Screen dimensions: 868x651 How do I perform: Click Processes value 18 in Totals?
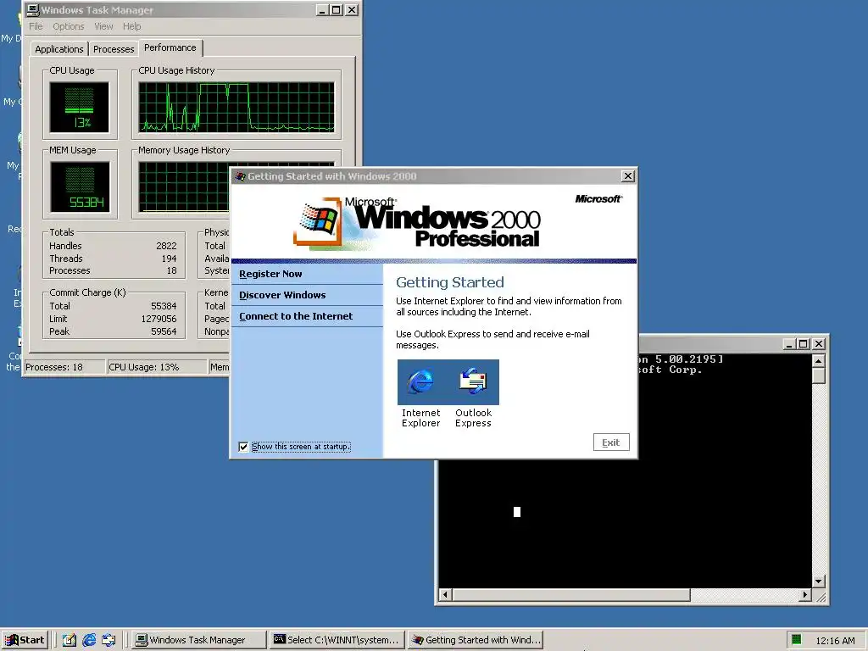(171, 270)
